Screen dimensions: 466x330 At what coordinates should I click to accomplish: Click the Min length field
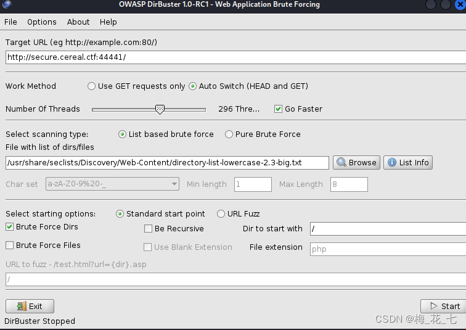(x=253, y=184)
